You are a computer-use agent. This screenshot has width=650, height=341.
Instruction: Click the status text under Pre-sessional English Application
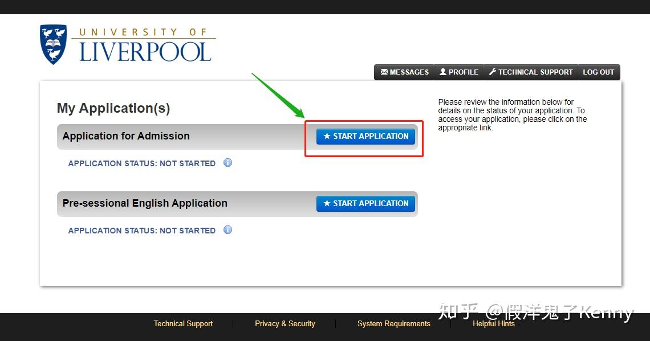coord(142,231)
